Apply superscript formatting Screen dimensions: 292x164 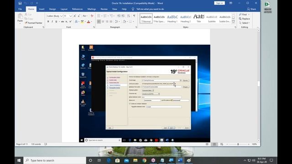pyautogui.click(x=71, y=21)
